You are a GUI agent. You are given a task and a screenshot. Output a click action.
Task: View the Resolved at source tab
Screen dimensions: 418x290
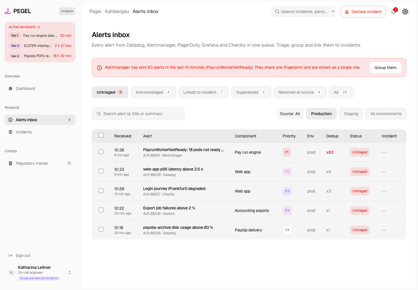pyautogui.click(x=300, y=92)
